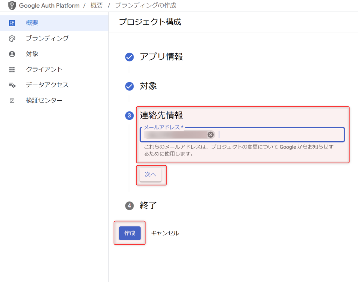Click the completed アプリ情報 step checkmark
Image resolution: width=358 pixels, height=282 pixels.
[x=129, y=57]
